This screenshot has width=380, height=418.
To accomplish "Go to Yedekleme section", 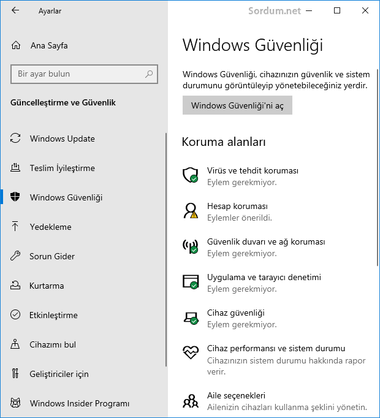I will tap(50, 227).
